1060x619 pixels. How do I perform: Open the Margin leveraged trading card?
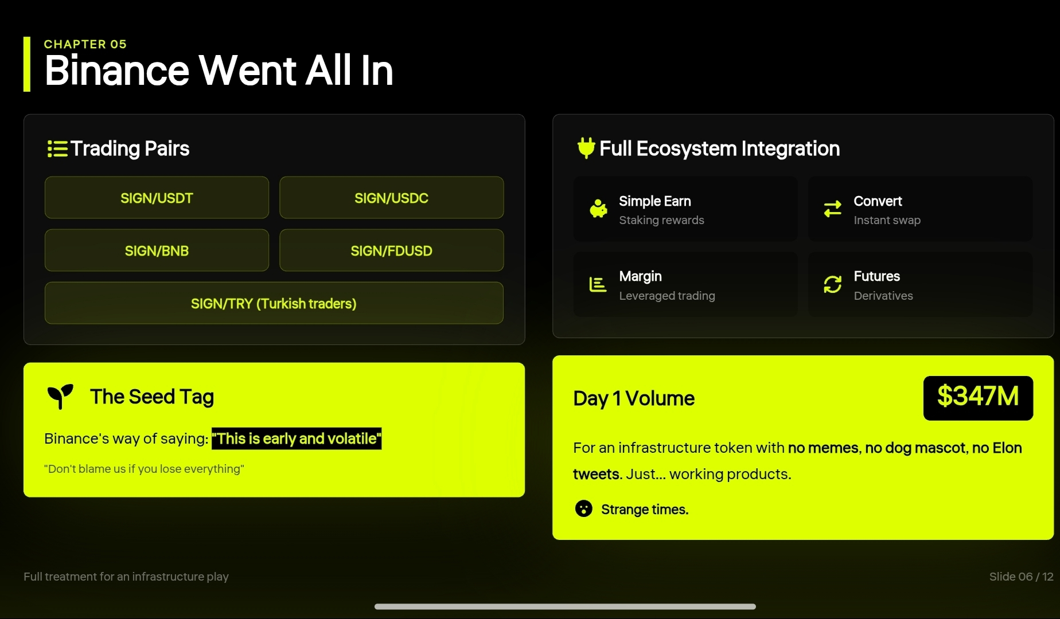(685, 284)
